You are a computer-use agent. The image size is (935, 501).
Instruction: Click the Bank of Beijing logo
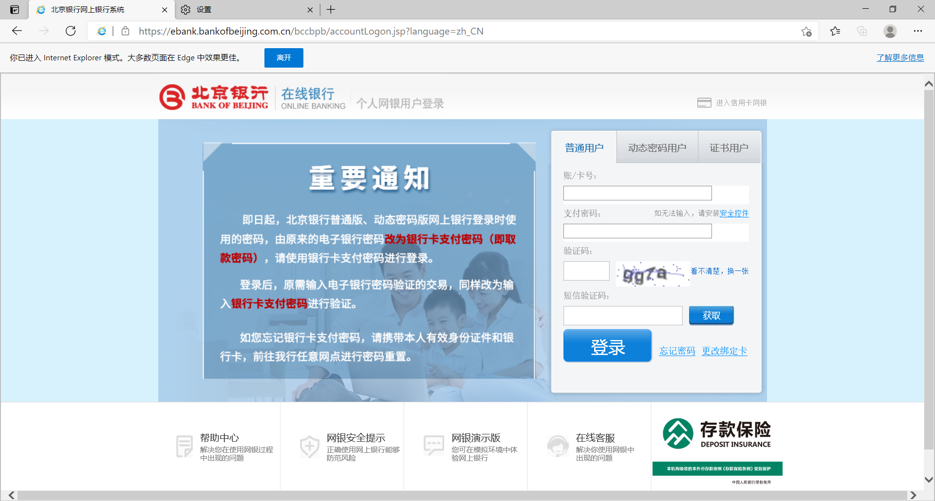(x=214, y=97)
